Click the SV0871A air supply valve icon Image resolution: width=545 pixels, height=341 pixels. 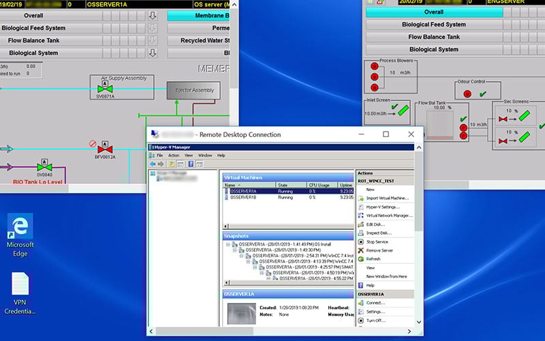coord(105,89)
